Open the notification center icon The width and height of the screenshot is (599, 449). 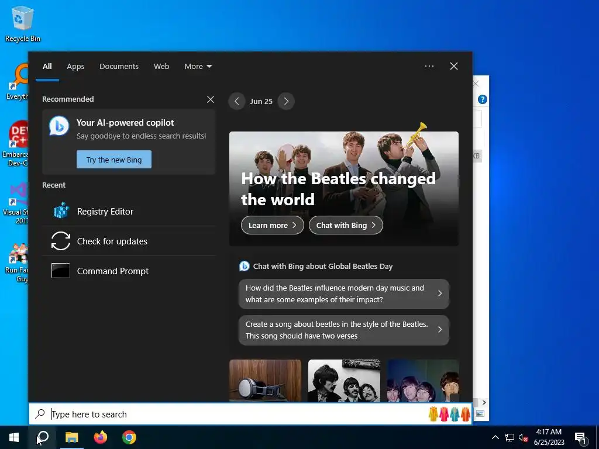point(580,437)
